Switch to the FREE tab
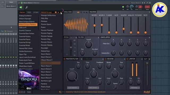 (29, 12)
